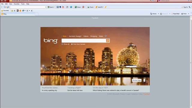Open the View menu
The height and width of the screenshot is (108, 192).
11,4
